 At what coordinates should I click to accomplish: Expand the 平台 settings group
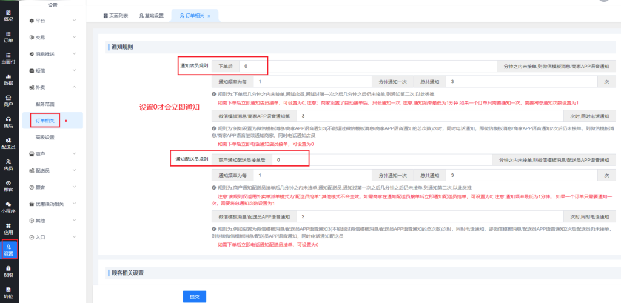pos(52,21)
